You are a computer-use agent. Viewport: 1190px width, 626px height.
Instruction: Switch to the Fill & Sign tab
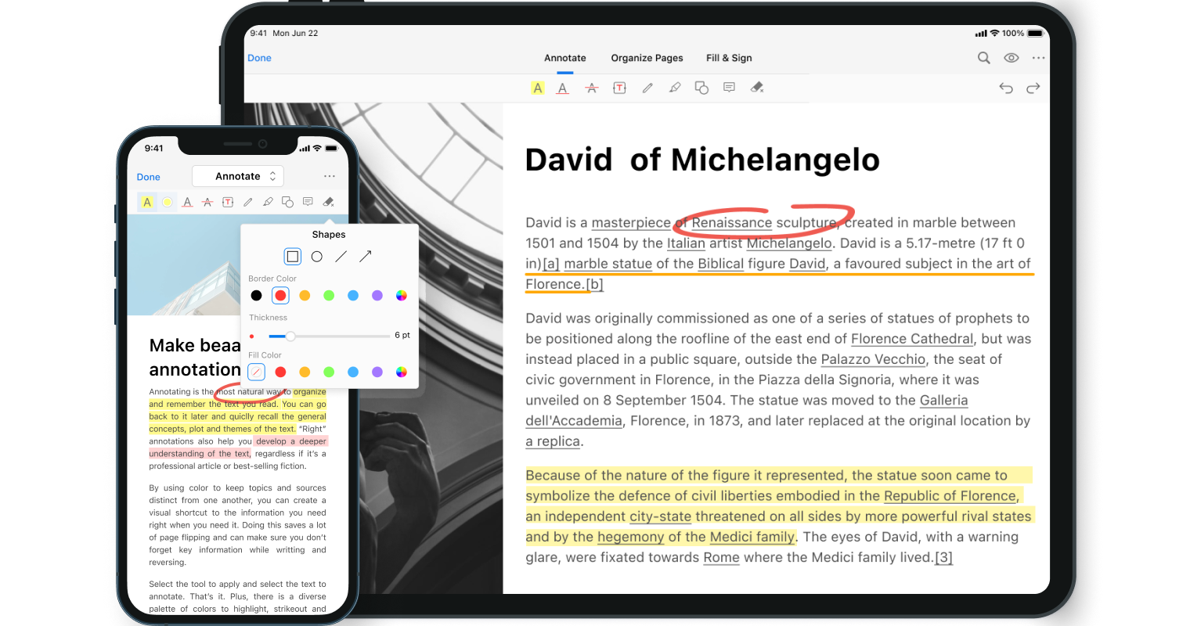tap(728, 58)
